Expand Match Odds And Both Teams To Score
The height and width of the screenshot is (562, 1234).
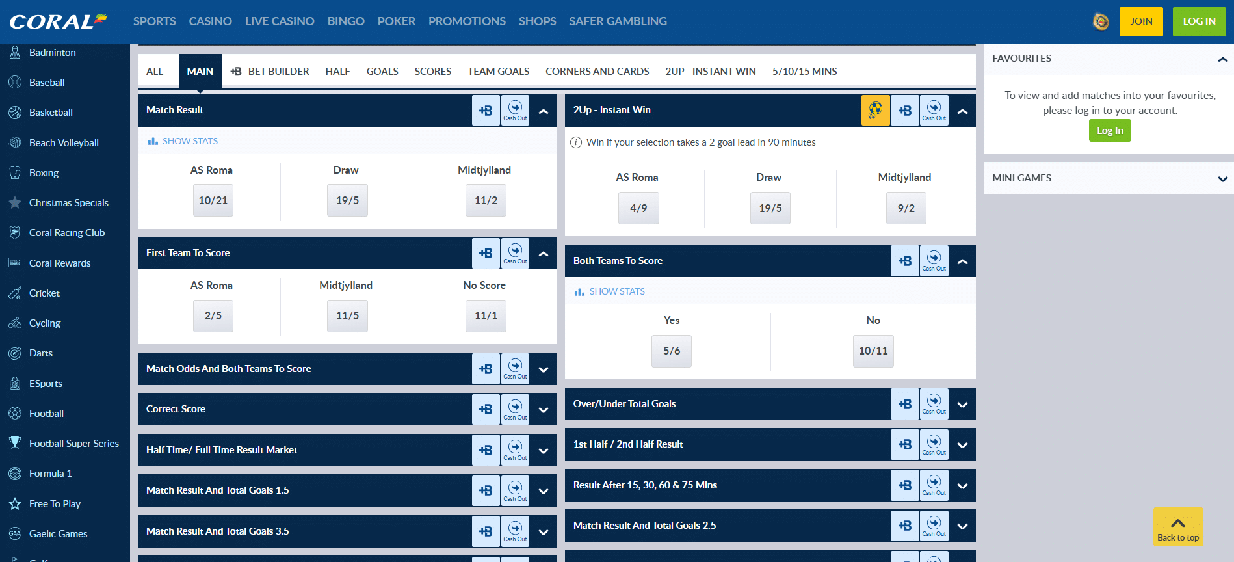click(x=544, y=369)
